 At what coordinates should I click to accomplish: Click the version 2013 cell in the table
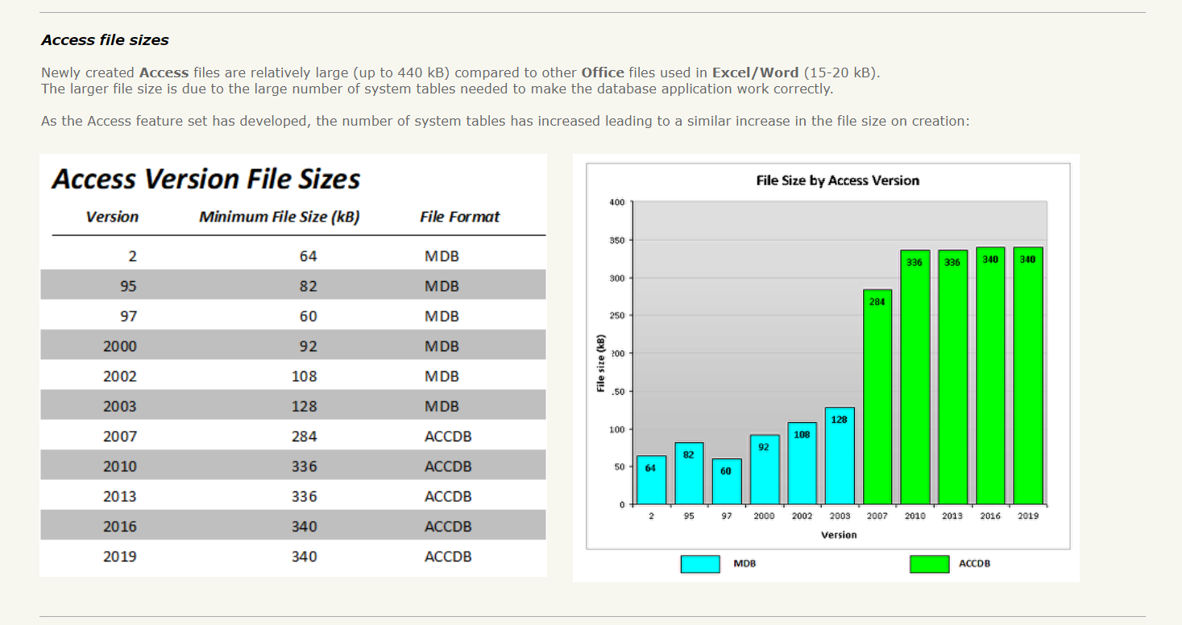tap(120, 496)
